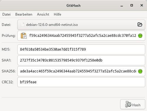Click the file document icon before debian iso name
The width and height of the screenshot is (147, 111).
(23, 25)
